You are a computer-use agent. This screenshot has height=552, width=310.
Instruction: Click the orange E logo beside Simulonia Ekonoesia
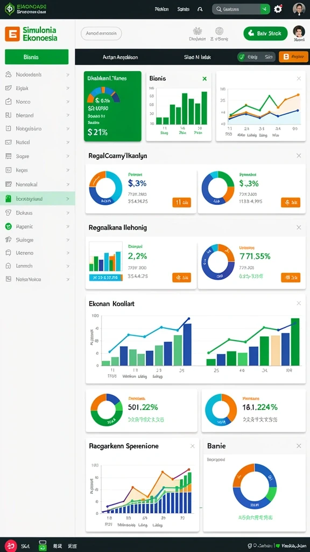(x=12, y=34)
